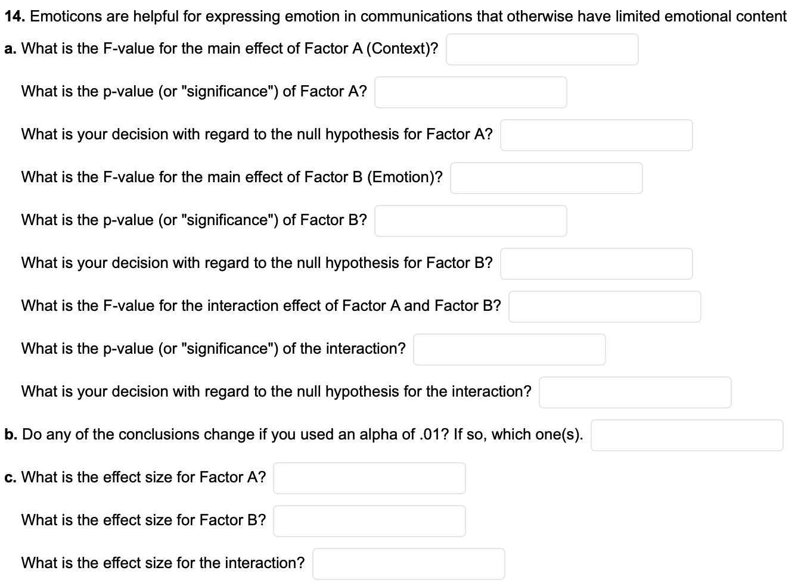Click the interaction effect size field
798x583 pixels.
click(x=409, y=563)
